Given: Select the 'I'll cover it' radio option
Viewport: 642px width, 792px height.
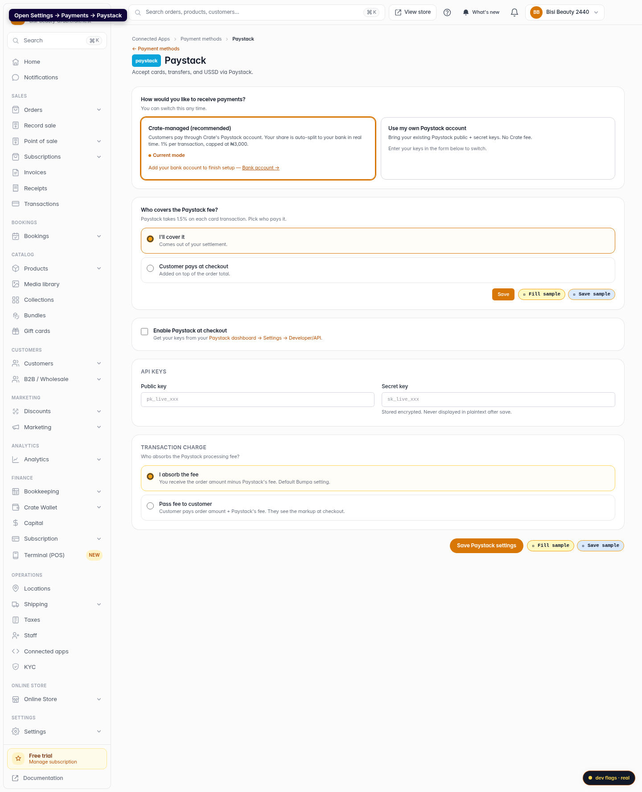Looking at the screenshot, I should click(x=150, y=239).
